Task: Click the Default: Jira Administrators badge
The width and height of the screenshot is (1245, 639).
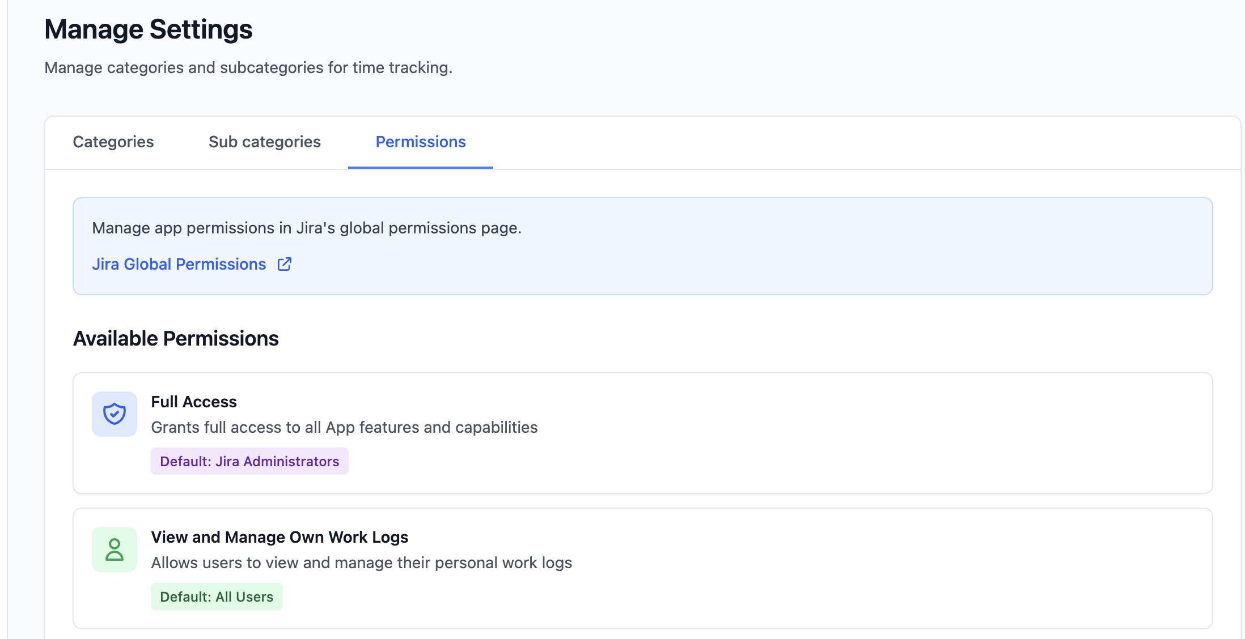Action: coord(249,461)
